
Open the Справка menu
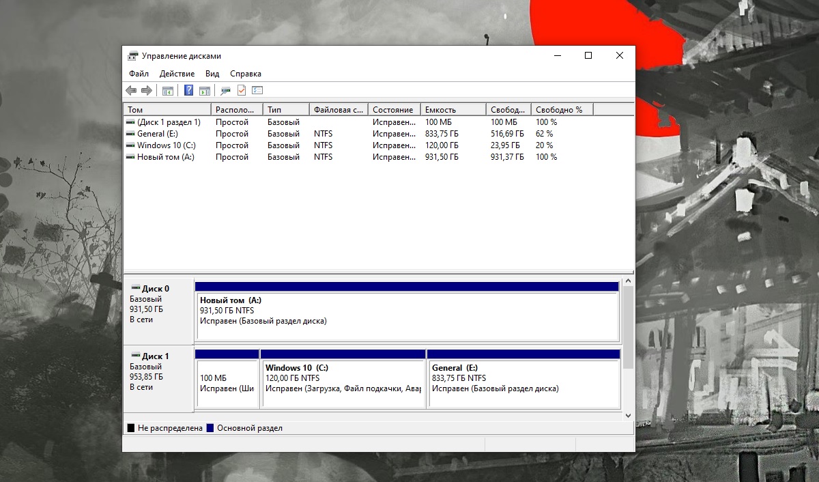pos(246,74)
